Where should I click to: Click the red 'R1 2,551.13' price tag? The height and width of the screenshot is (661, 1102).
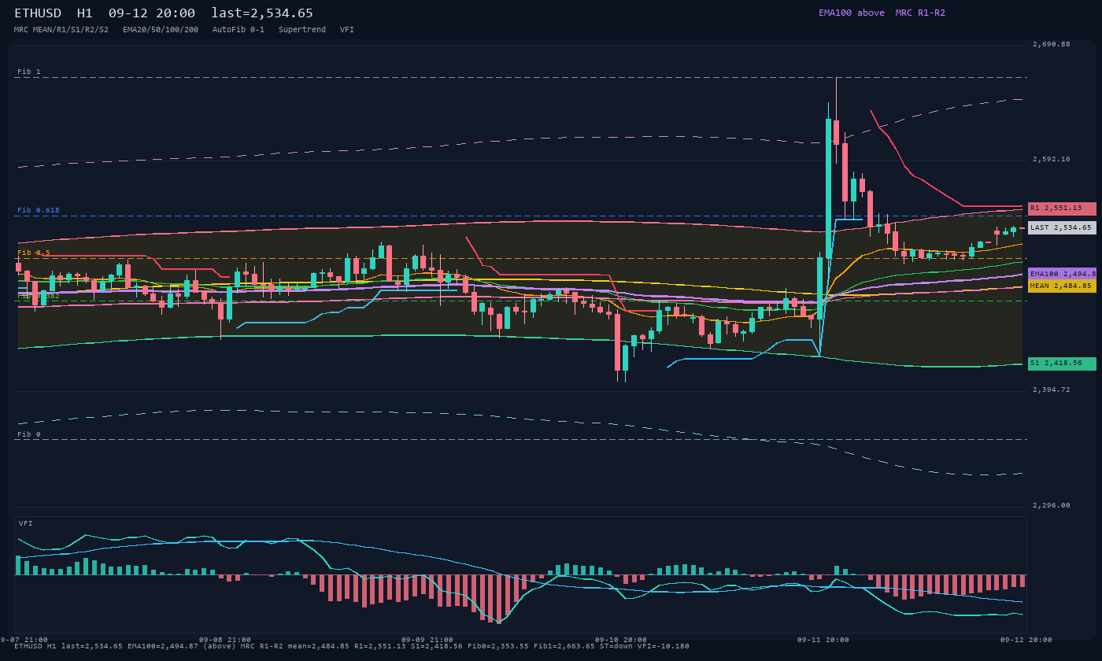pyautogui.click(x=1062, y=209)
